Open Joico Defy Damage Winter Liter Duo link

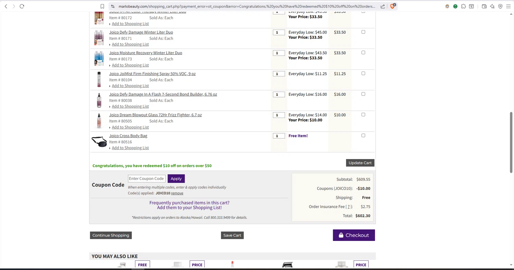[141, 32]
